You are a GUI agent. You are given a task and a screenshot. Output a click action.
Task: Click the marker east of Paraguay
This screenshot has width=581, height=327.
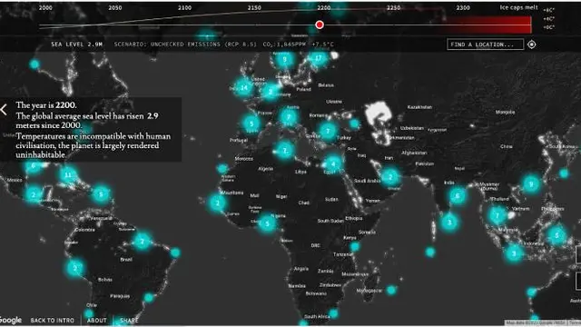(149, 297)
